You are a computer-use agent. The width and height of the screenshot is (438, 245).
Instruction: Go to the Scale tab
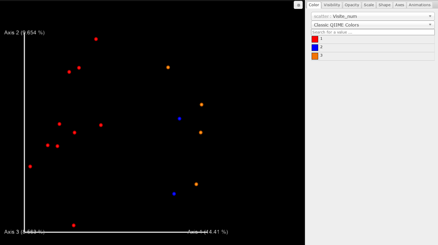[x=368, y=5]
